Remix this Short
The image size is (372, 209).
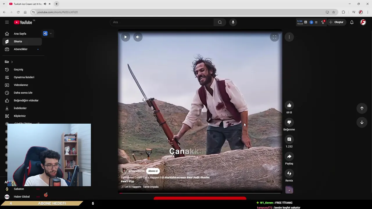[x=289, y=173]
